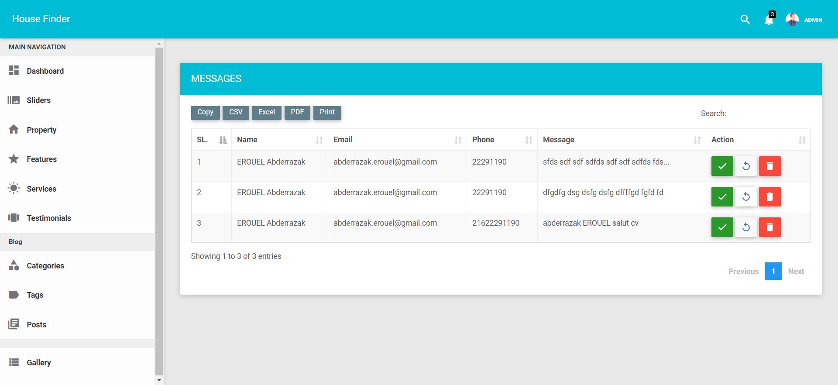Open Categories in the sidebar

[x=77, y=265]
